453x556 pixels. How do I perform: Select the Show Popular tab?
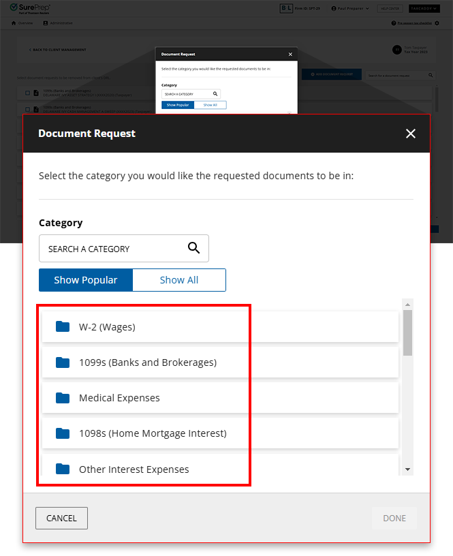(x=85, y=279)
